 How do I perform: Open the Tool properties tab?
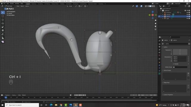point(159,41)
